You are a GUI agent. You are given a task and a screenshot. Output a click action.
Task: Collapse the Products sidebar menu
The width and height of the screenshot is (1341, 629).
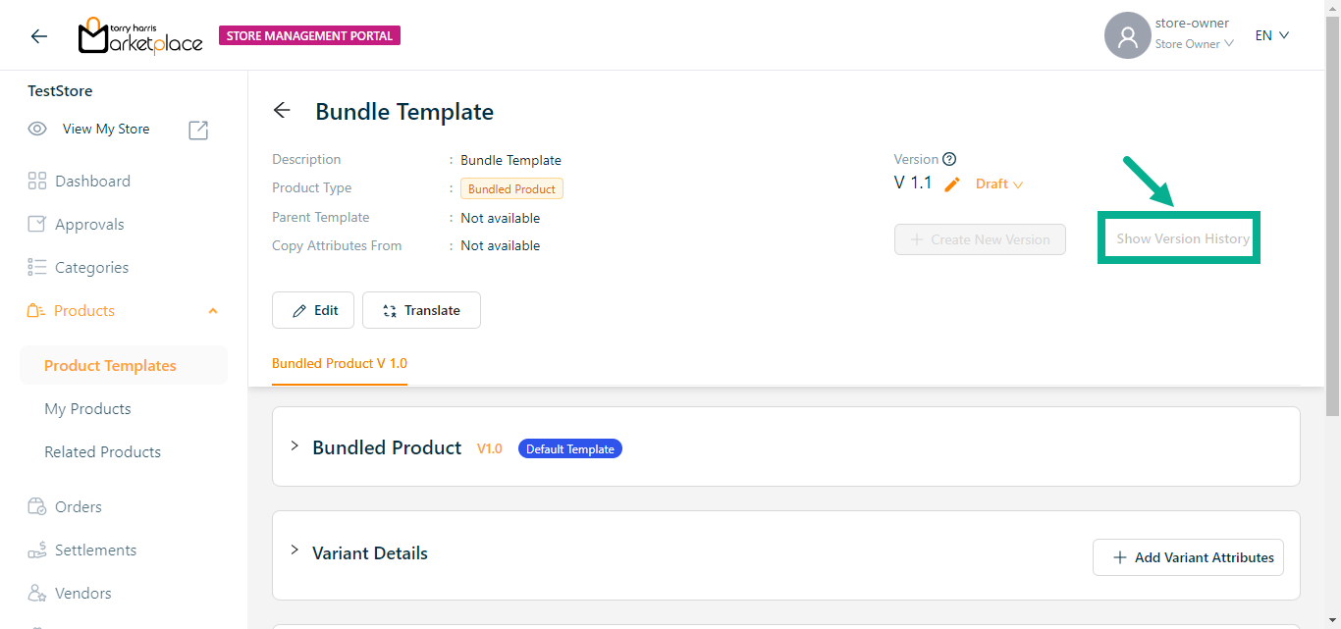(x=213, y=311)
